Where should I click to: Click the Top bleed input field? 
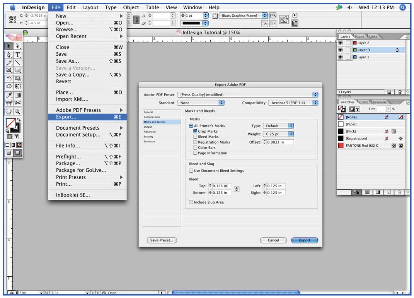[x=221, y=186]
